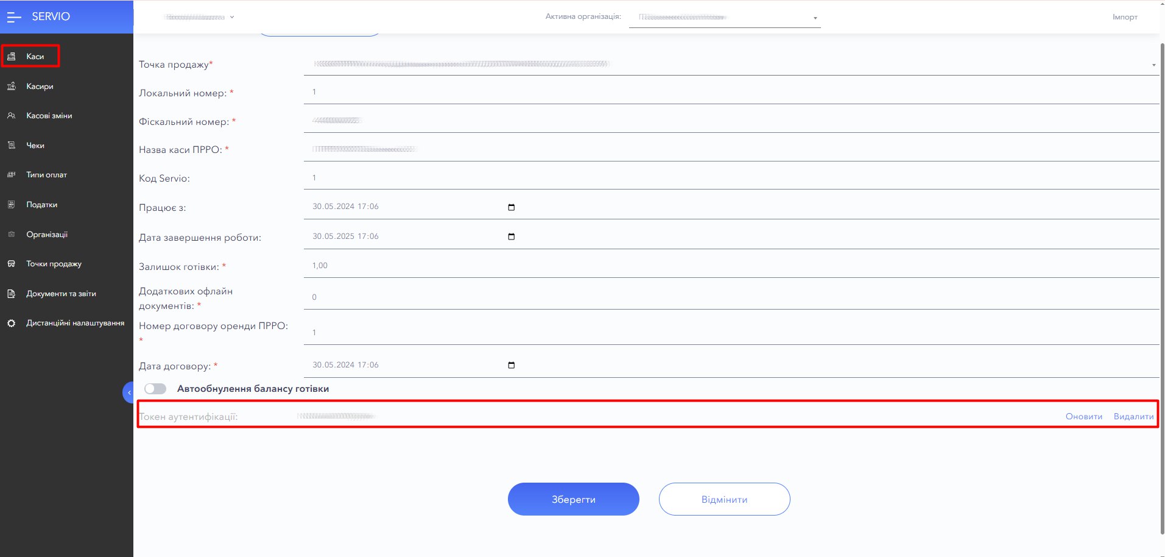Screen dimensions: 1165x557
Task: Open calendar picker for Дата договору
Action: click(511, 365)
